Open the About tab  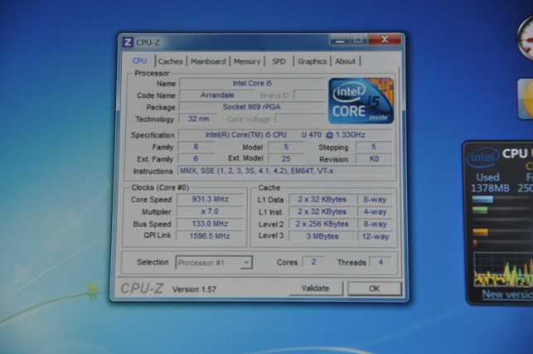coord(346,61)
